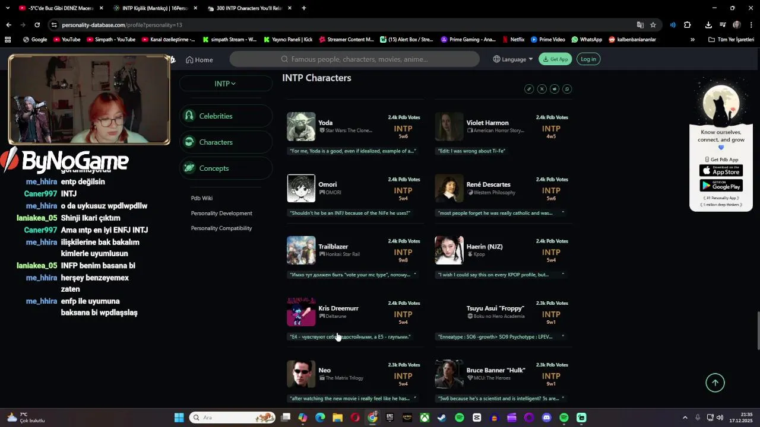Click the browser address bar URL
Viewport: 760px width, 427px height.
pos(122,25)
